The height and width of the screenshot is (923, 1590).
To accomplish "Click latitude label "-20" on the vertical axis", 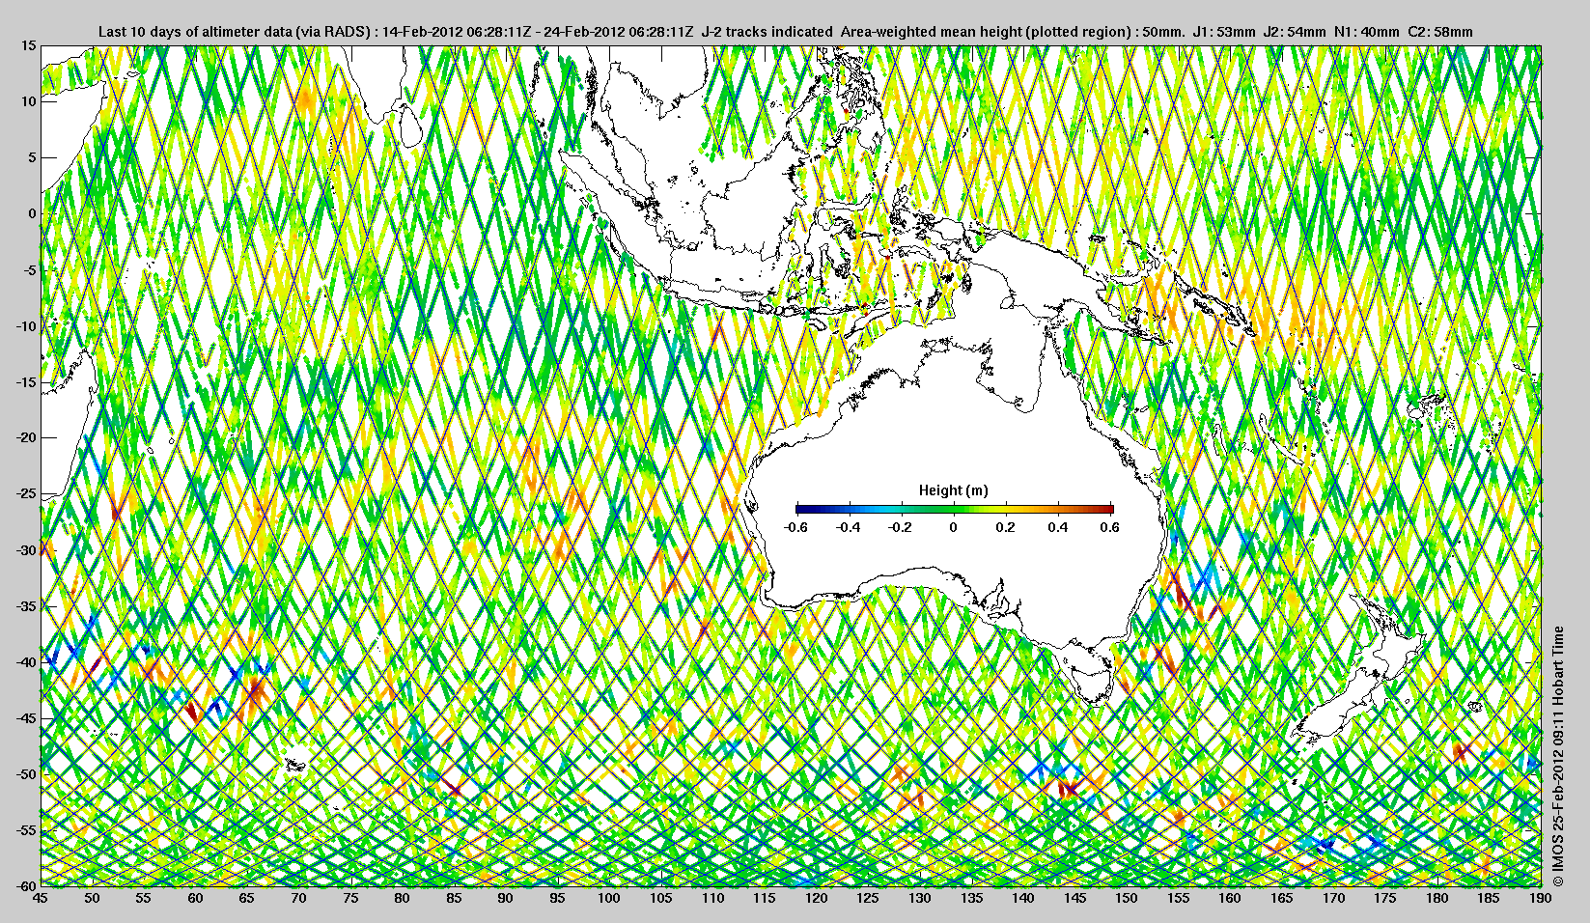I will 26,437.
